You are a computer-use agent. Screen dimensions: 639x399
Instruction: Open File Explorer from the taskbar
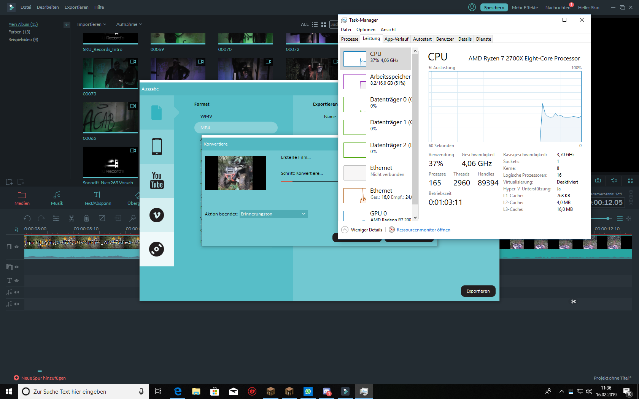196,391
